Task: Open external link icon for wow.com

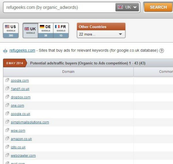Action: click(x=7, y=130)
